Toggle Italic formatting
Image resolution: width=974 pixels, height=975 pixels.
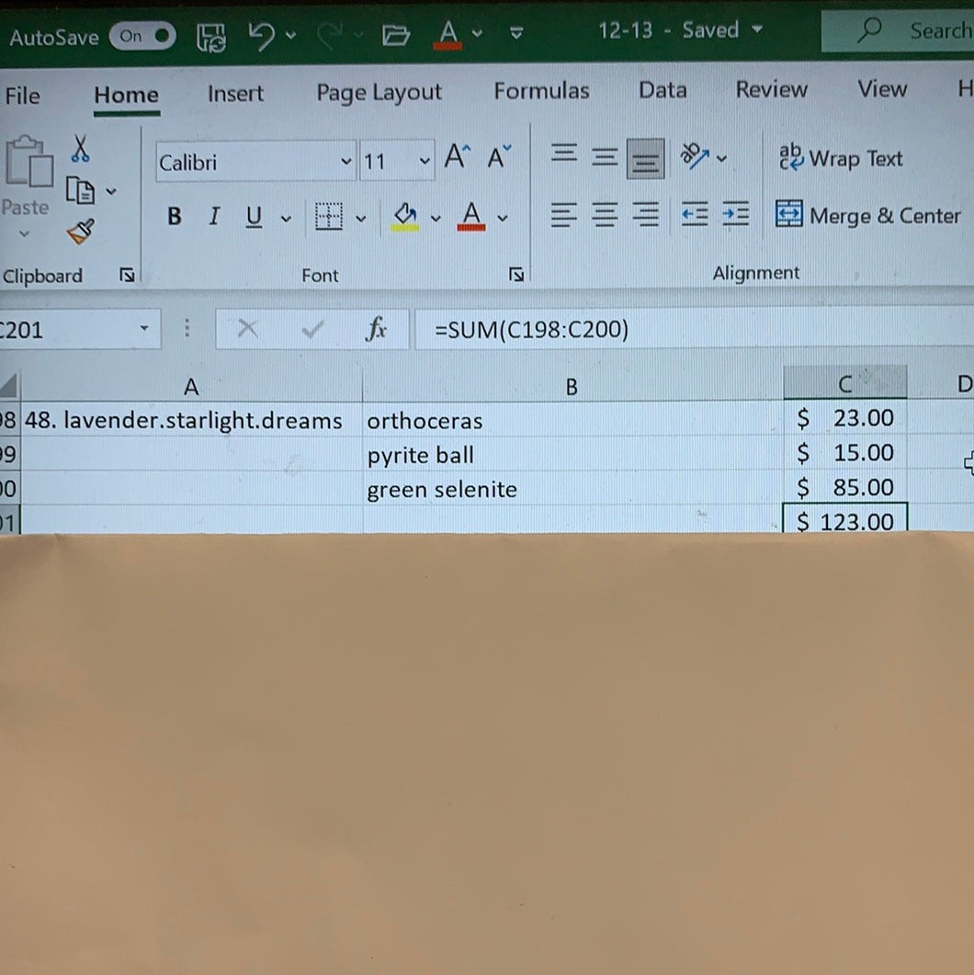click(x=214, y=216)
